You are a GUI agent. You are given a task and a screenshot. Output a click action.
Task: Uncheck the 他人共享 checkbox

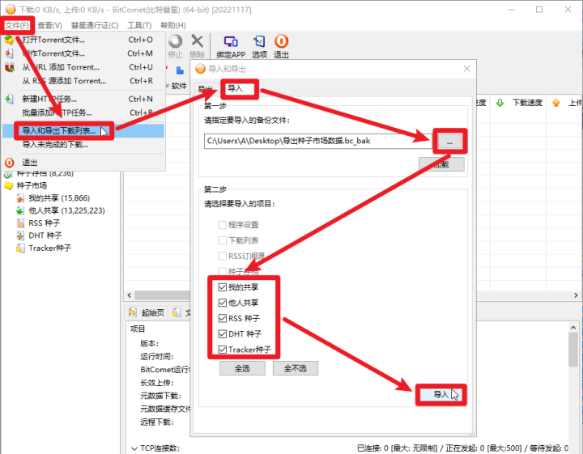[x=223, y=303]
